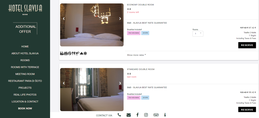The width and height of the screenshot is (259, 118).
Task: Show next photo of Economy Double Room
Action: click(120, 19)
